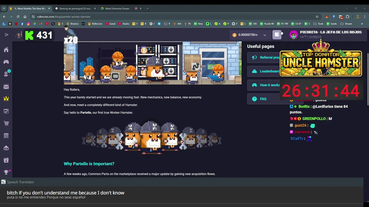This screenshot has width=369, height=207.
Task: Open the Seeds bookmark
Action: click(332, 24)
